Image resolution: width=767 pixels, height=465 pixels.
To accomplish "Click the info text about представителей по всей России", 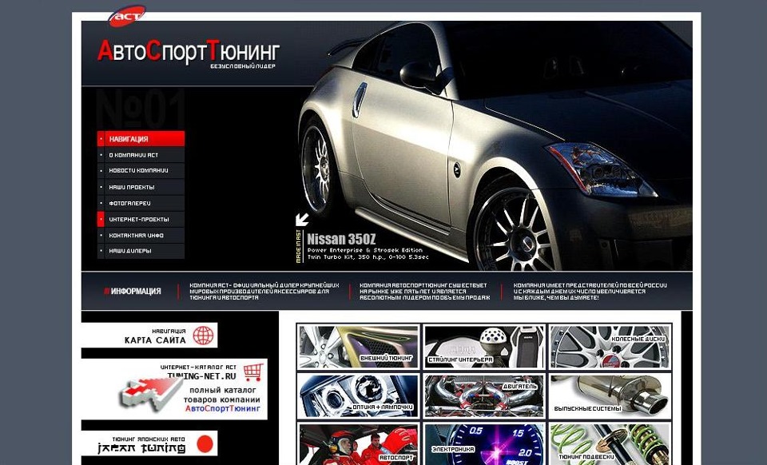I will (x=590, y=292).
